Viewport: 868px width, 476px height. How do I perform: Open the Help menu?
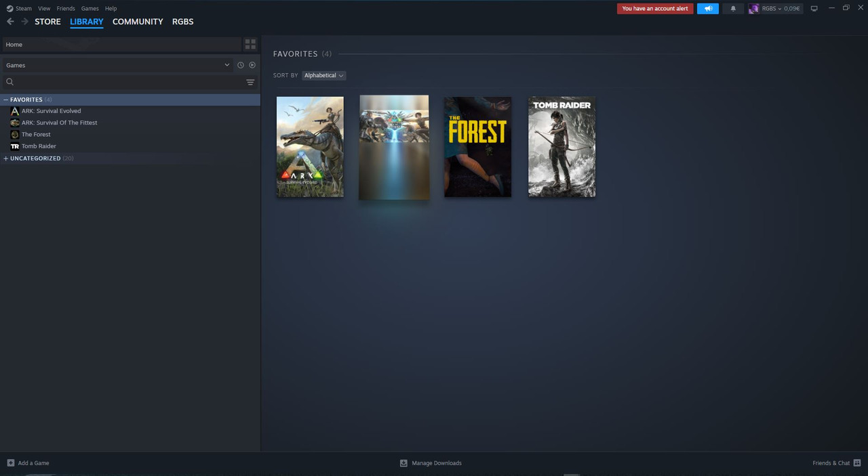click(111, 9)
